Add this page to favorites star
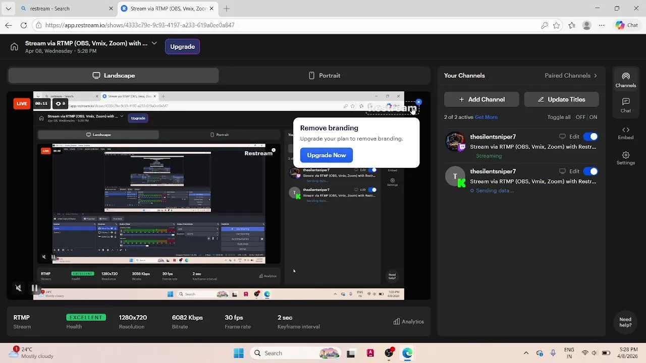 point(556,25)
